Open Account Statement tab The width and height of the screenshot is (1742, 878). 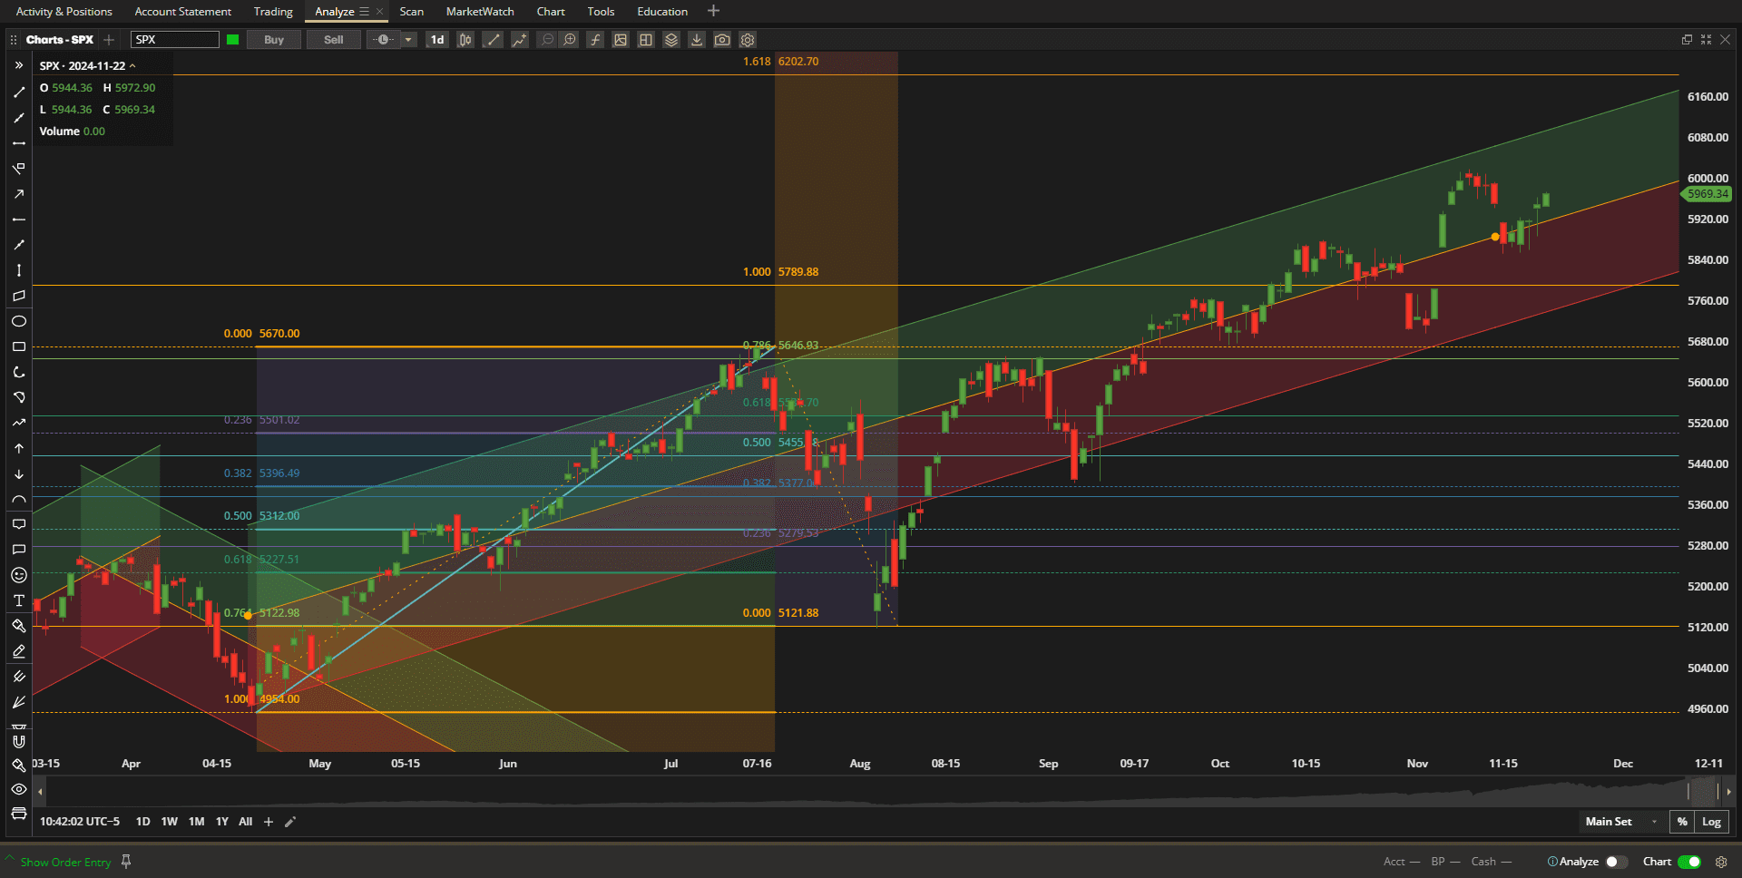click(x=183, y=12)
